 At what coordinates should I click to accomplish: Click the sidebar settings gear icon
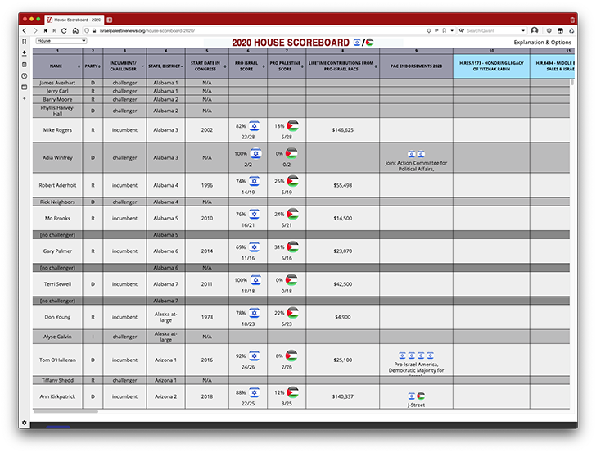pyautogui.click(x=25, y=423)
